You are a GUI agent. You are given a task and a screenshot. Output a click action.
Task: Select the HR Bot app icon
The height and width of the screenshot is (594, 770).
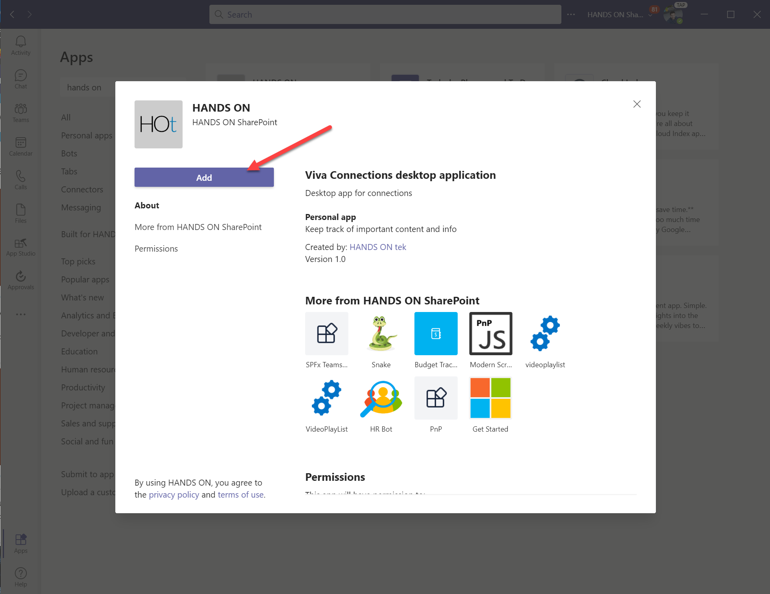[381, 398]
